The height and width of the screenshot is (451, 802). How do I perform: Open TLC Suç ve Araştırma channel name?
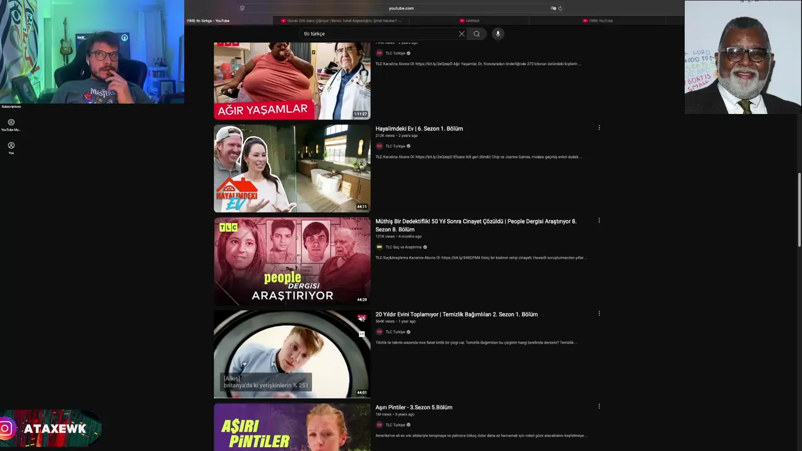click(x=404, y=247)
